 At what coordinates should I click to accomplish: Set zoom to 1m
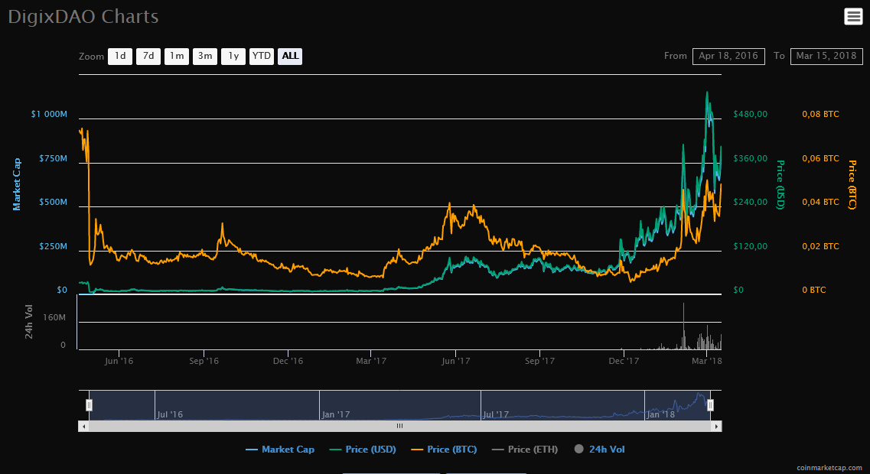tap(177, 56)
